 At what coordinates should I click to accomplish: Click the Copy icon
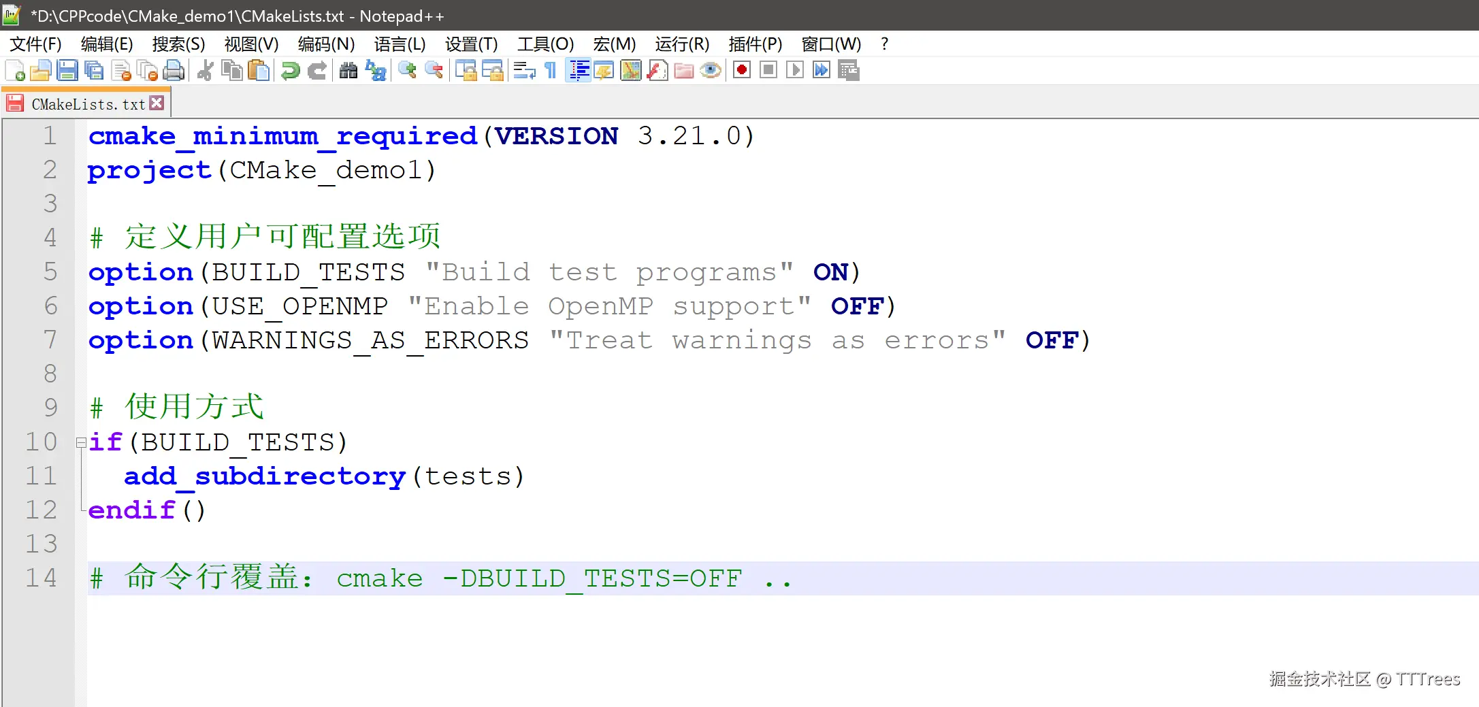[x=232, y=70]
